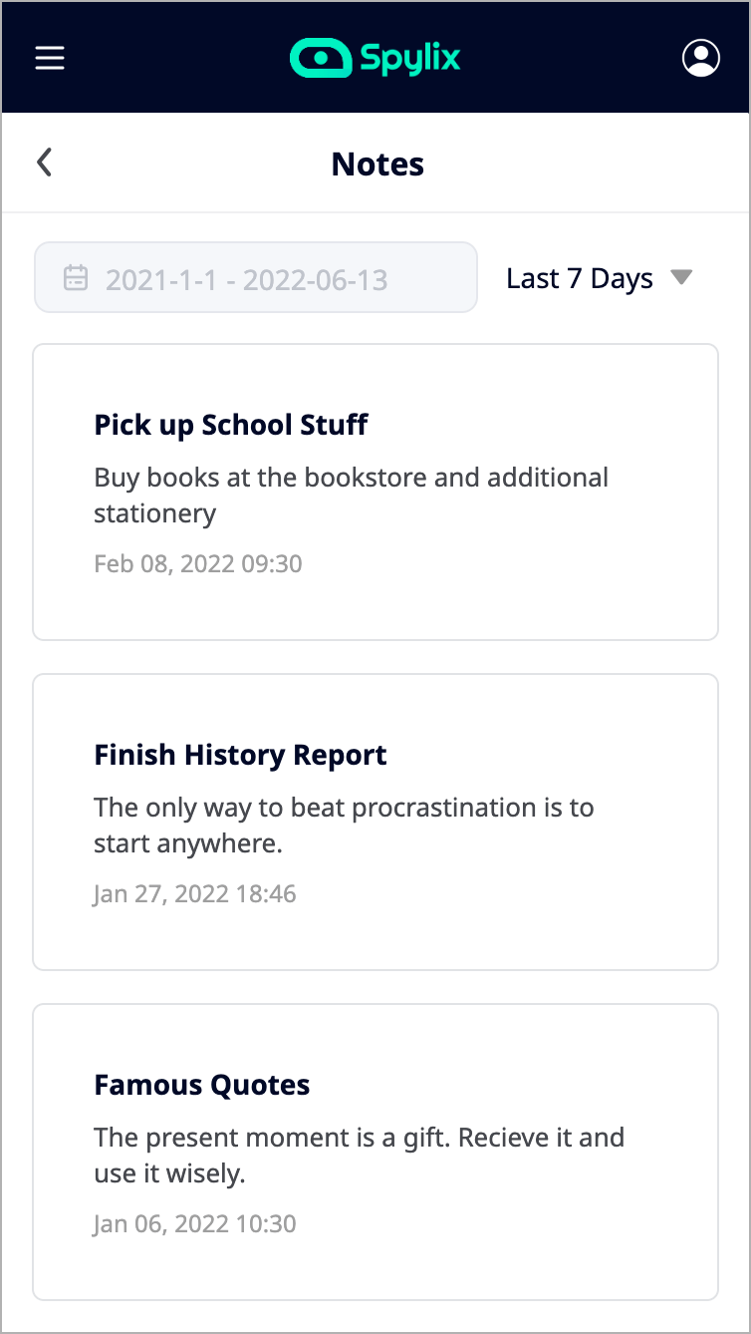The height and width of the screenshot is (1334, 751).
Task: Select the Famous Quotes note text body
Action: click(359, 1155)
